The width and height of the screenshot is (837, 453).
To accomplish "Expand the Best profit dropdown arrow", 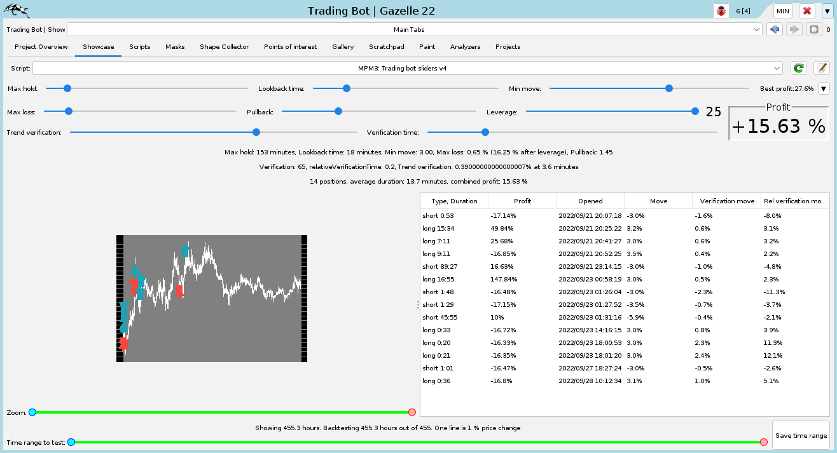I will 824,89.
